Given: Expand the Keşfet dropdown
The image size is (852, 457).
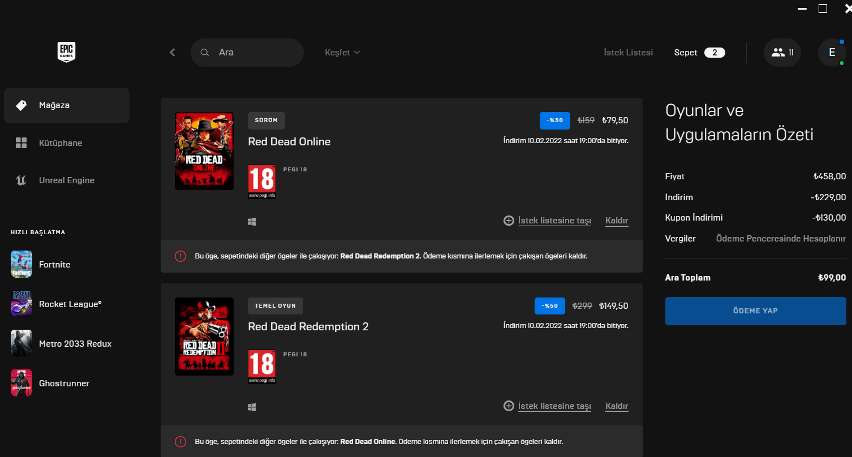Looking at the screenshot, I should pos(342,53).
